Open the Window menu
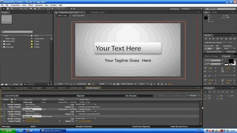Viewport: 237px width, 133px height. click(x=53, y=5)
